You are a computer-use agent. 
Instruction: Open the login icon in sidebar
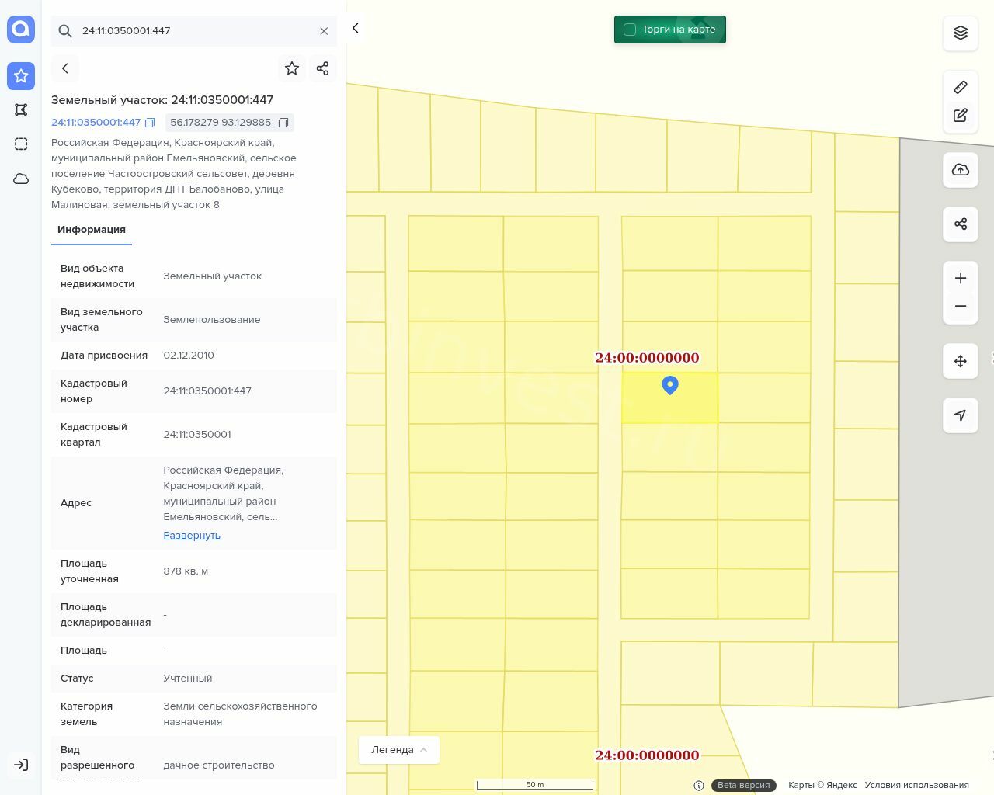click(x=21, y=765)
